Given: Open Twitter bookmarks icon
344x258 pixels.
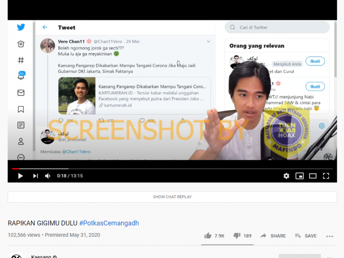Looking at the screenshot, I should click(21, 109).
